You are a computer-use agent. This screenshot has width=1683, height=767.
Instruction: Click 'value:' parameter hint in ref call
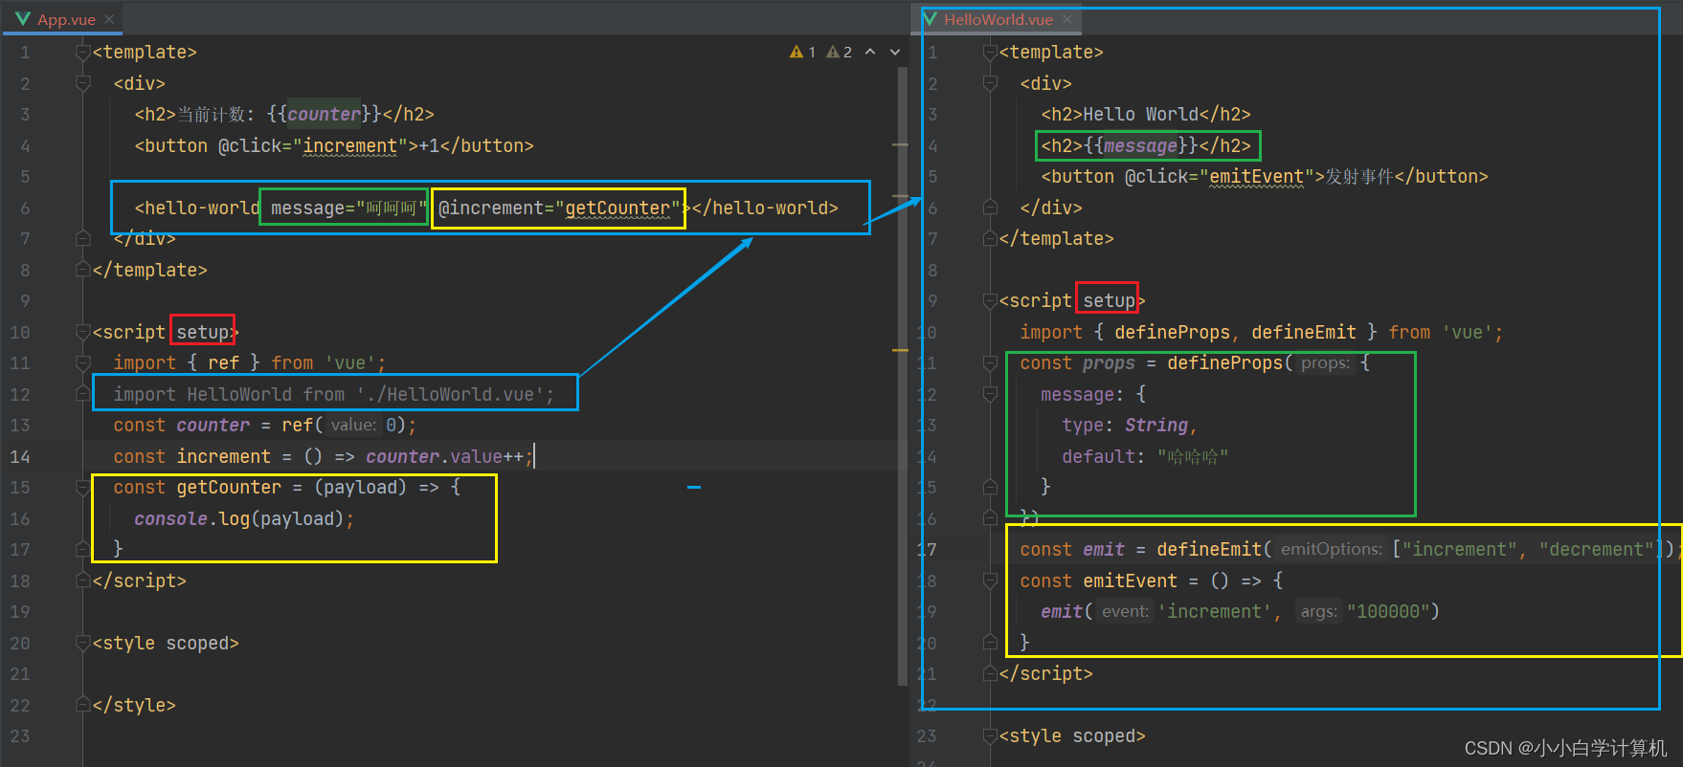354,426
